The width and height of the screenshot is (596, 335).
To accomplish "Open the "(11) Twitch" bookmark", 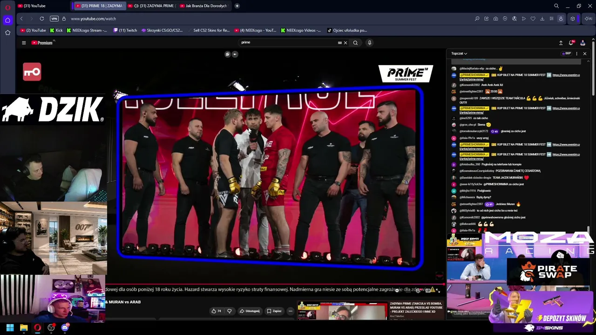I will [125, 30].
